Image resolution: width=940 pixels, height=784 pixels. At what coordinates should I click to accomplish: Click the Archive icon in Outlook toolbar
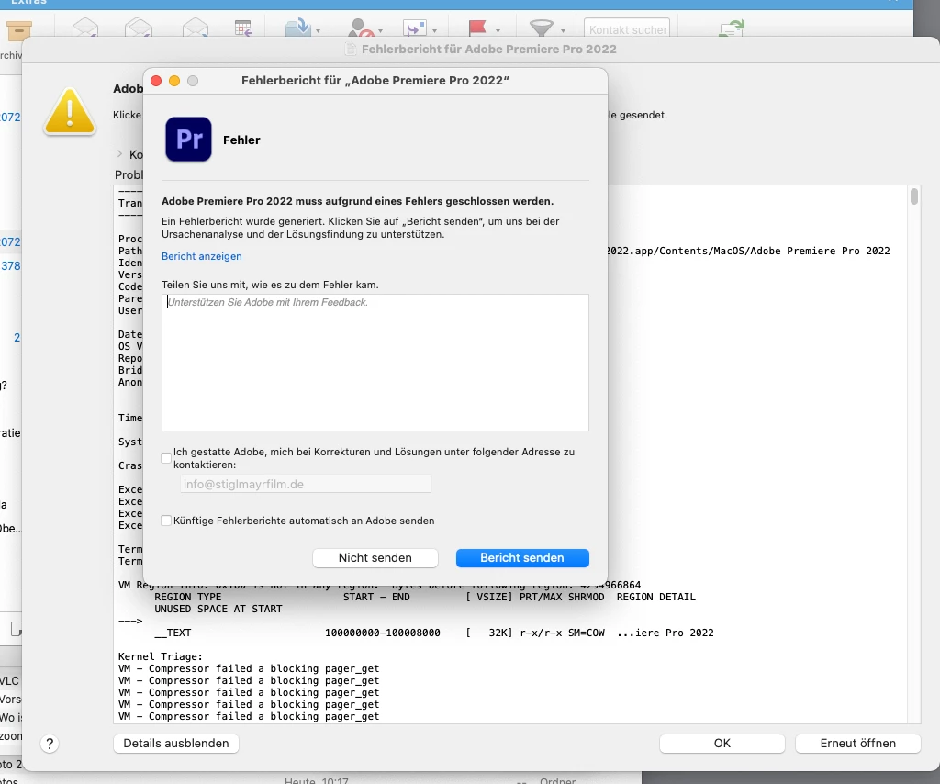18,30
